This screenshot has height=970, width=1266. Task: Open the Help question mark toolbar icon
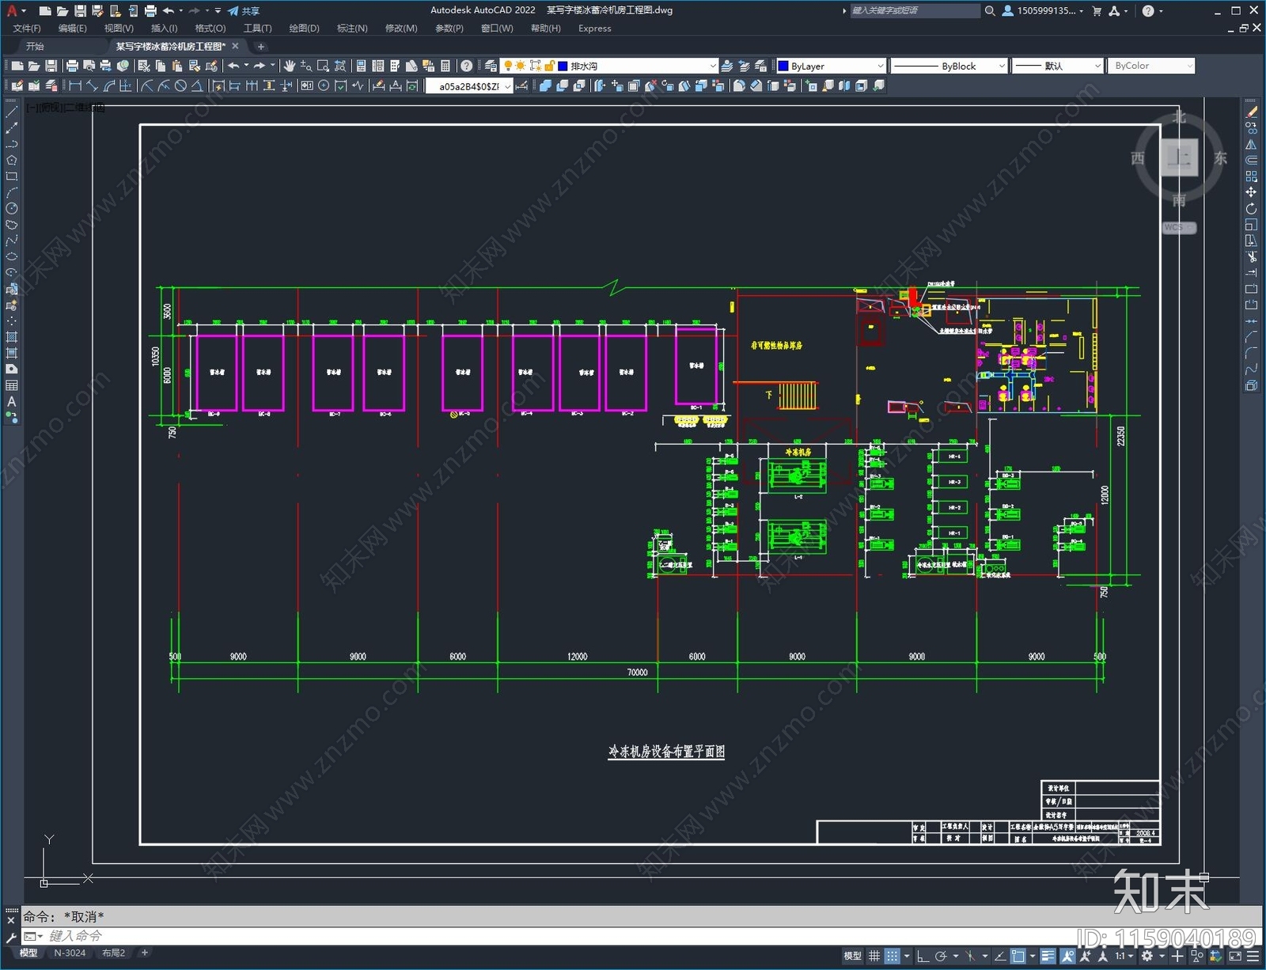point(467,66)
